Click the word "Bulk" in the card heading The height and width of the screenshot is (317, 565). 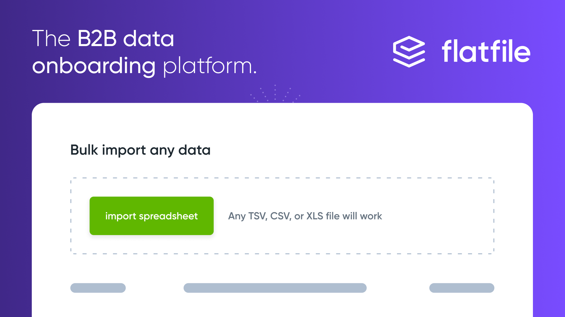(x=84, y=150)
